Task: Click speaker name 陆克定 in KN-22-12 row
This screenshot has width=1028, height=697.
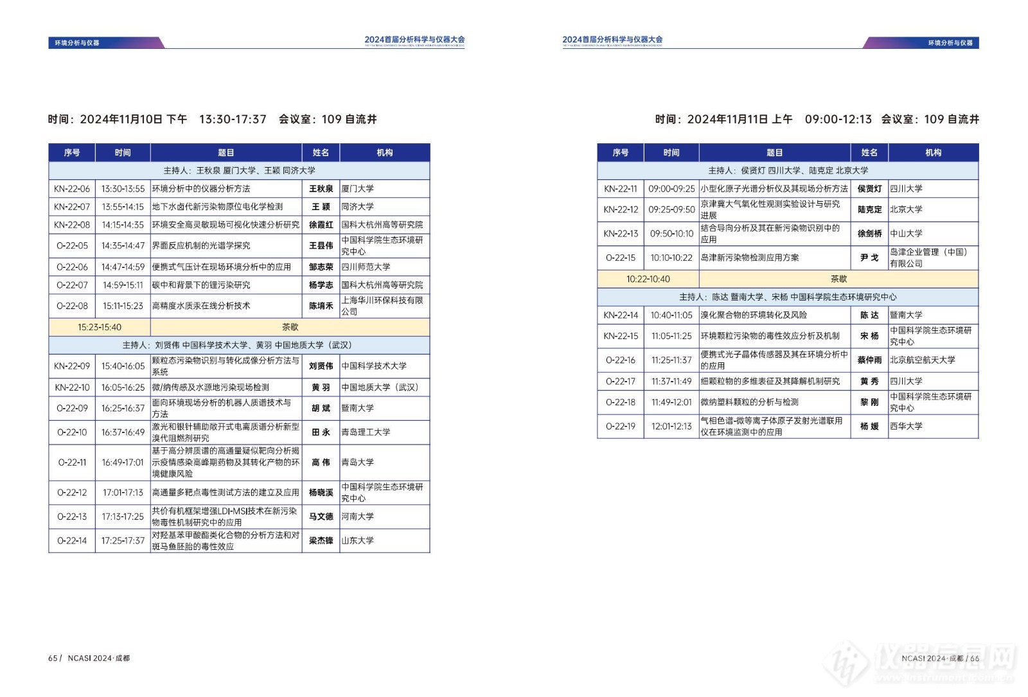Action: pyautogui.click(x=869, y=209)
